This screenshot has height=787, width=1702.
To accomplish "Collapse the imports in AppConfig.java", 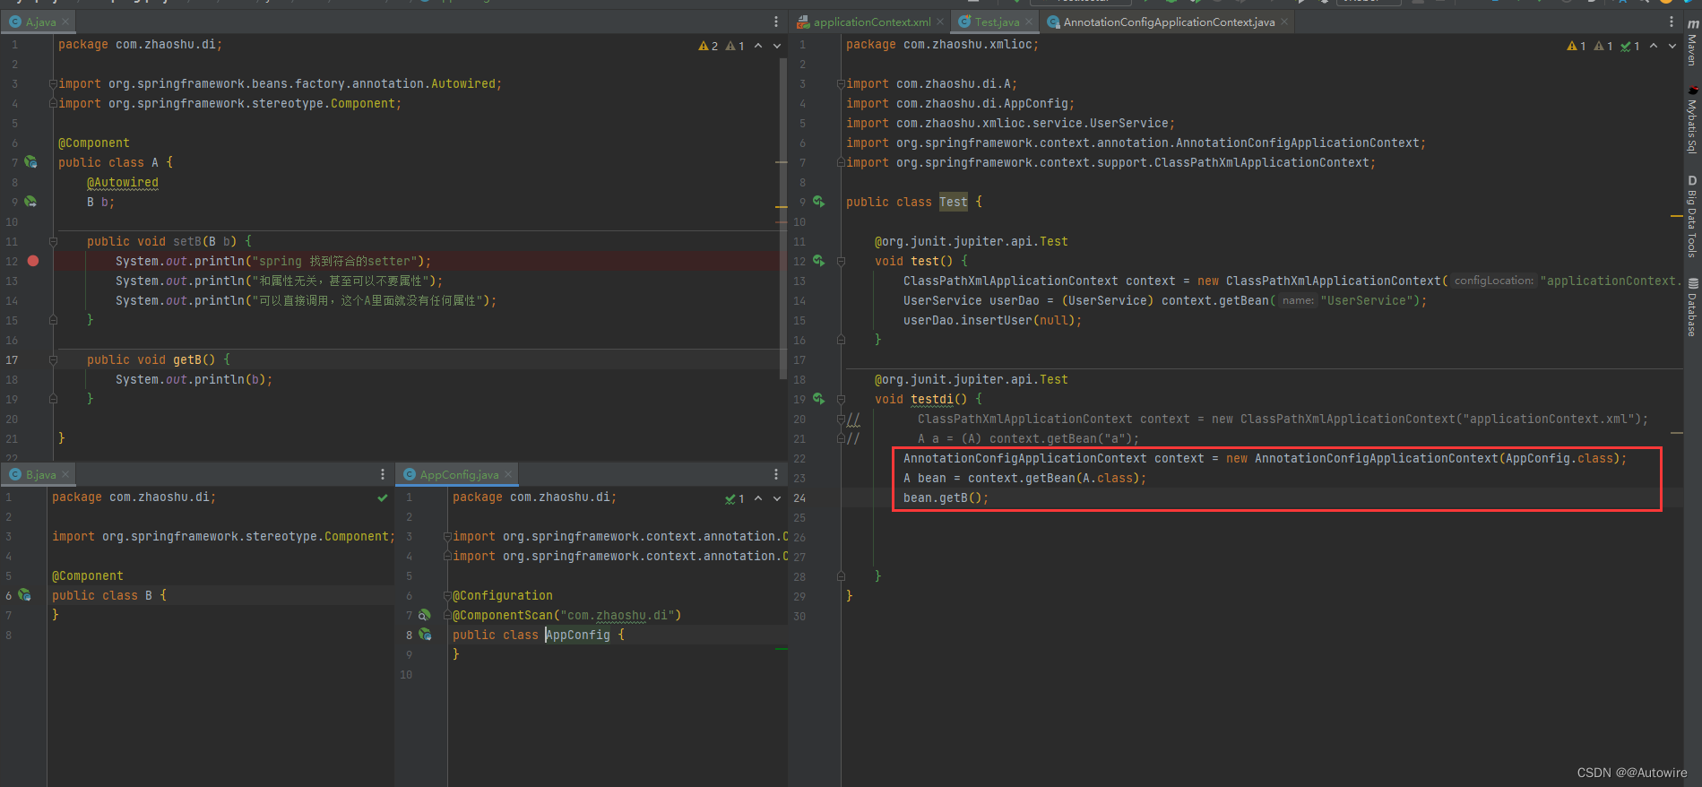I will 447,536.
